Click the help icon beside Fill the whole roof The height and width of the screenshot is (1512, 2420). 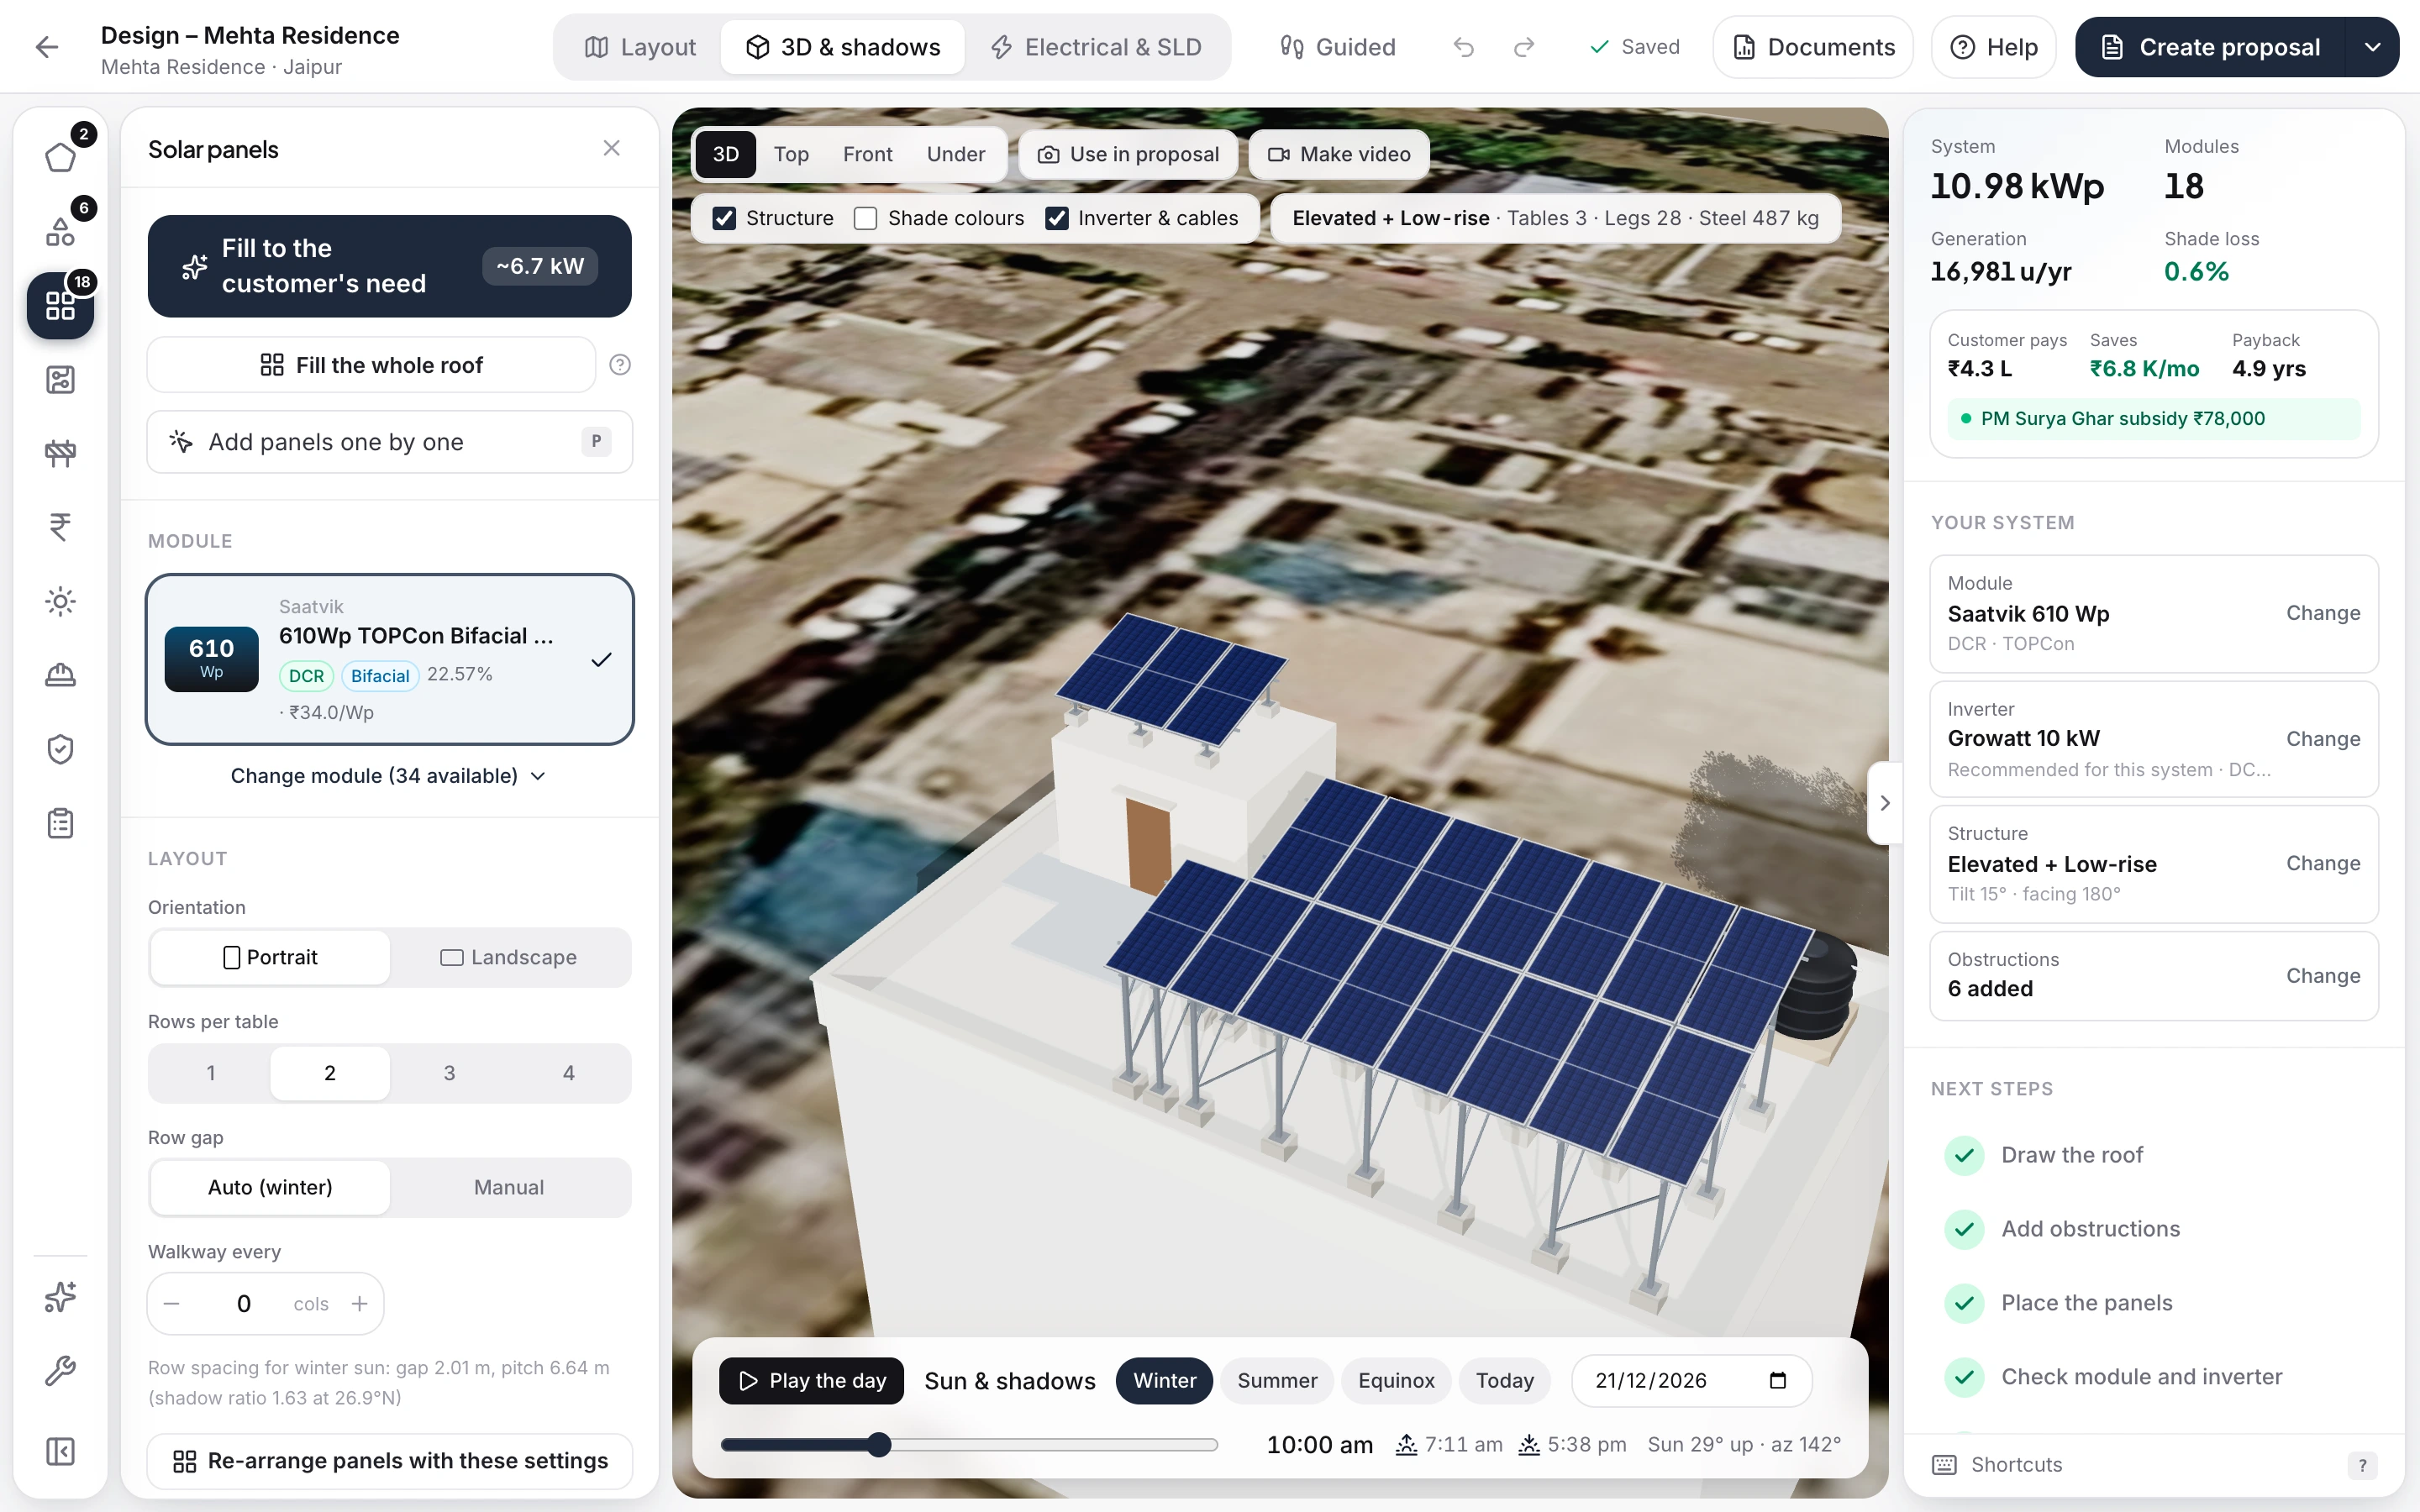pyautogui.click(x=620, y=365)
